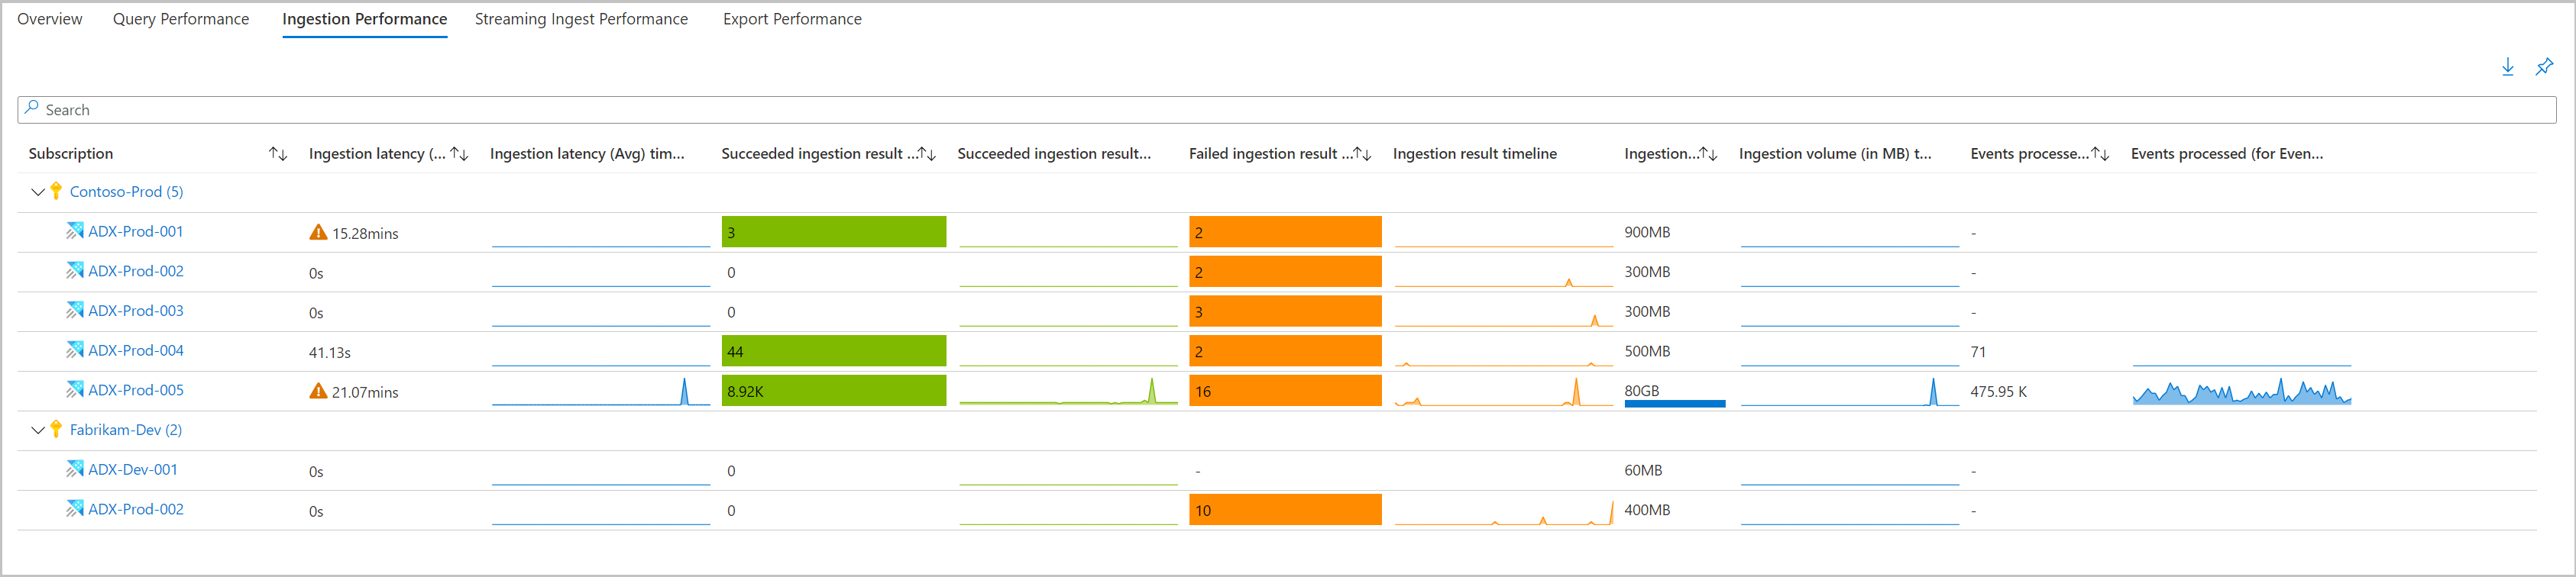Click the Fabrikam-Dev subscription key icon

pos(56,430)
